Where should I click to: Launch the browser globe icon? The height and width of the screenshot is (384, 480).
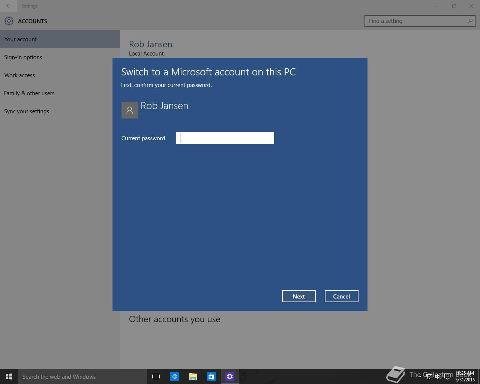pos(175,376)
